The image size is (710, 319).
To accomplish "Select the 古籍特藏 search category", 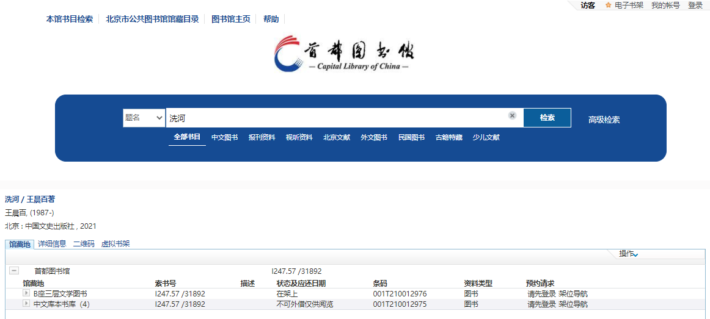I will pos(448,137).
